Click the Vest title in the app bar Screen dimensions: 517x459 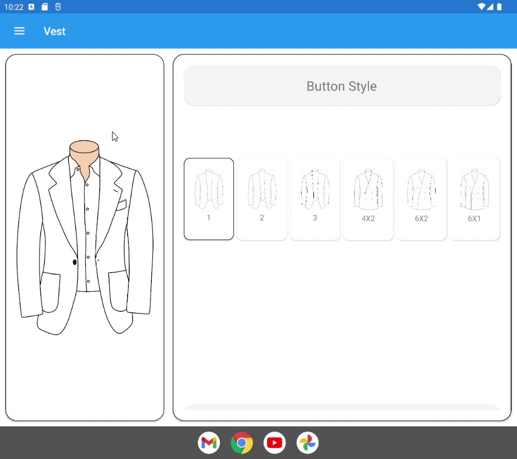[x=54, y=31]
